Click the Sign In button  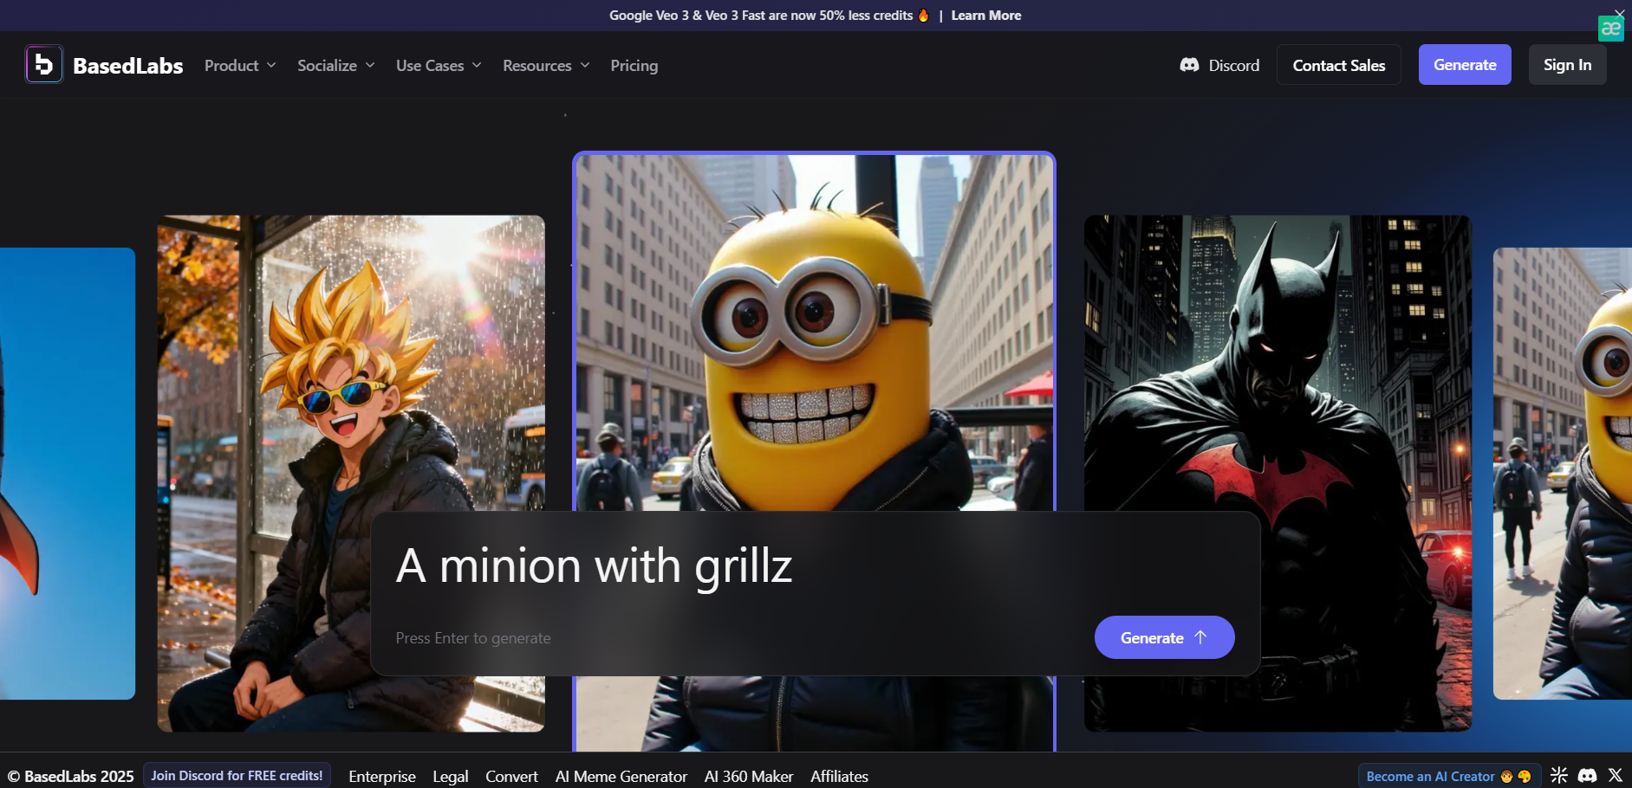coord(1566,65)
